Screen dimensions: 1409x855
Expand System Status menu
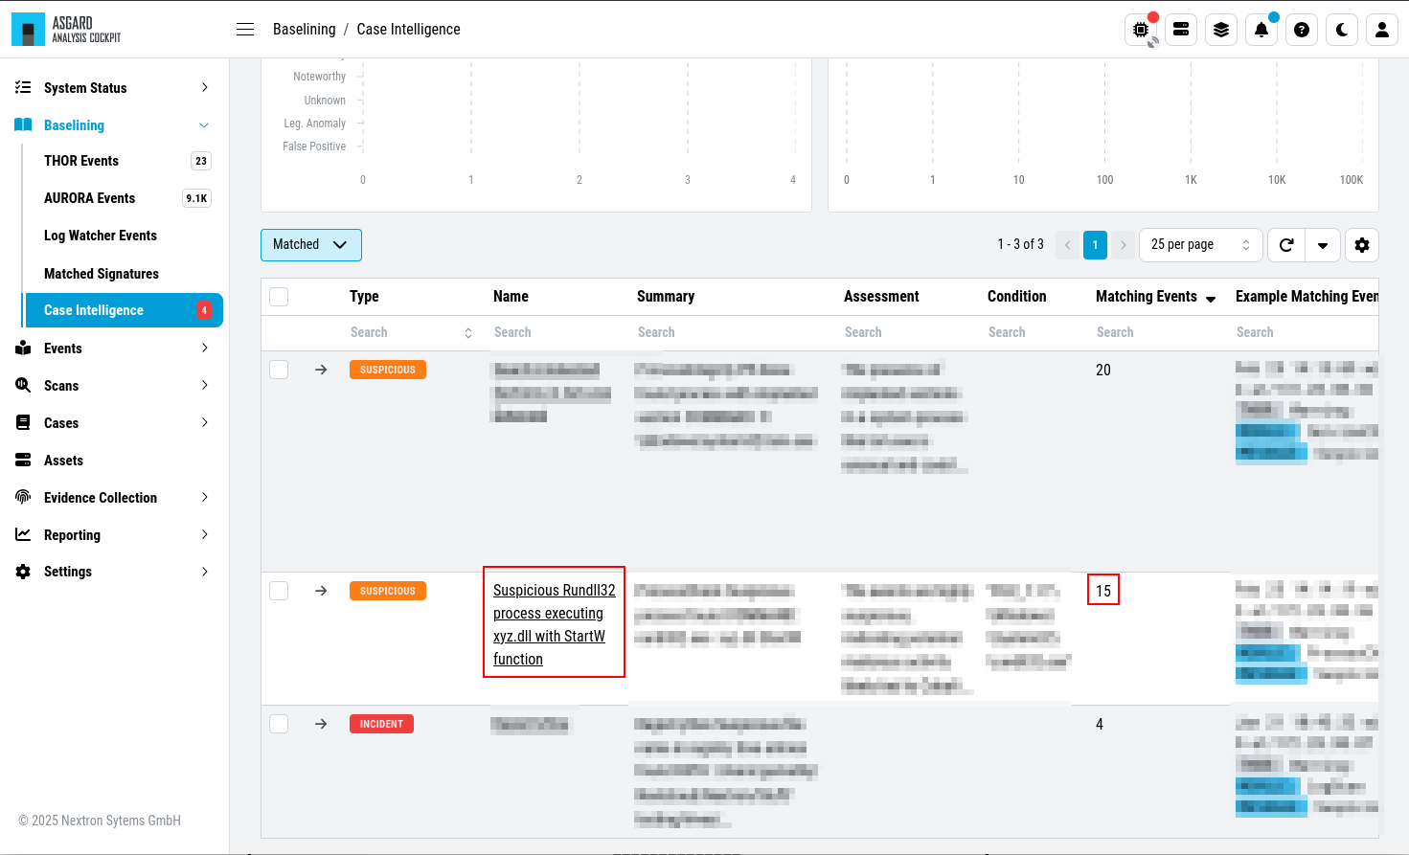(x=204, y=87)
